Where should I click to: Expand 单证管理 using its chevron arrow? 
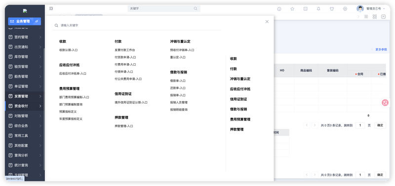click(40, 86)
